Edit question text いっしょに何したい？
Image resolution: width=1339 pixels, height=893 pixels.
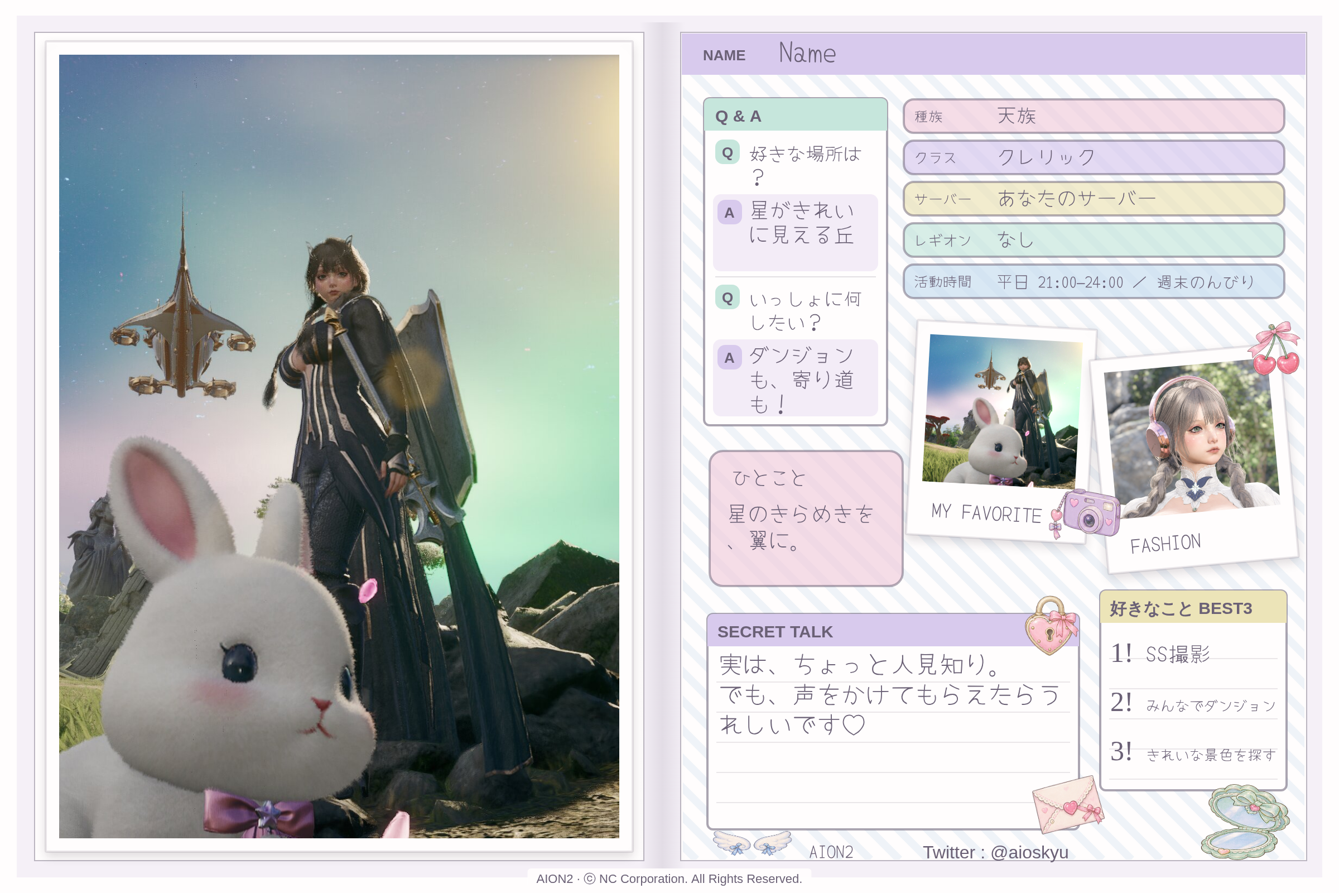coord(805,310)
